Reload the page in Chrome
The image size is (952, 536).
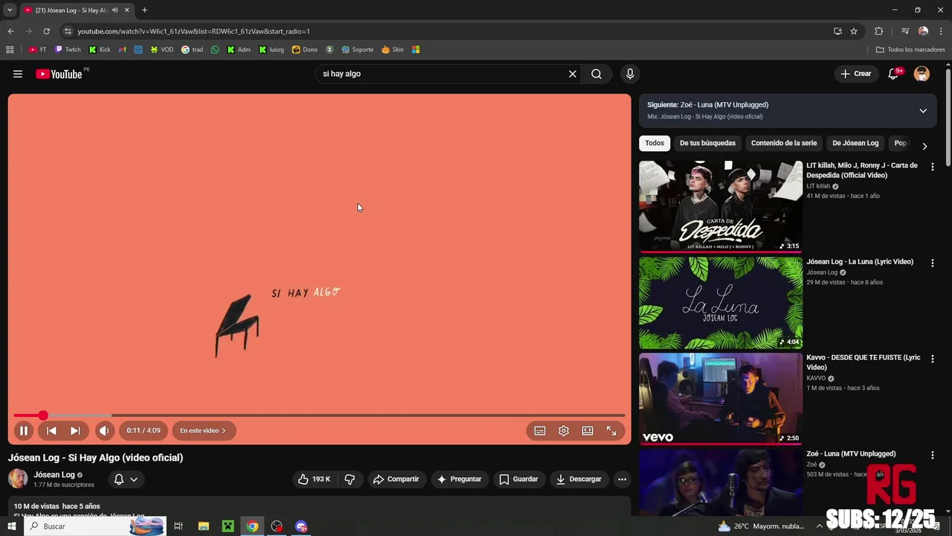46,31
